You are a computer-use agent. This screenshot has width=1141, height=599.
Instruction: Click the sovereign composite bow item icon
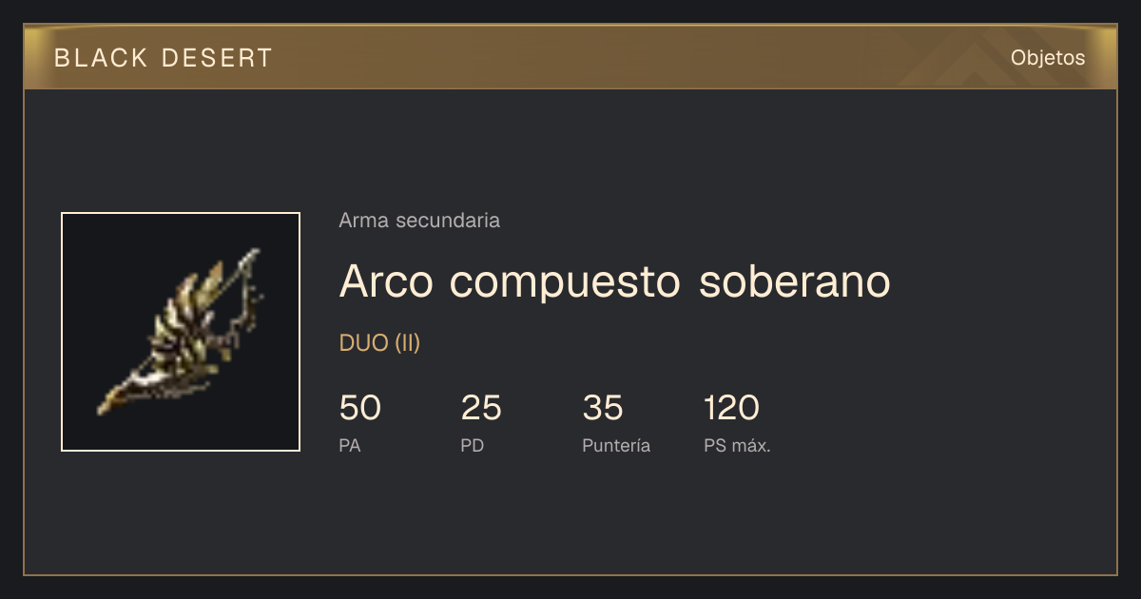click(x=181, y=332)
